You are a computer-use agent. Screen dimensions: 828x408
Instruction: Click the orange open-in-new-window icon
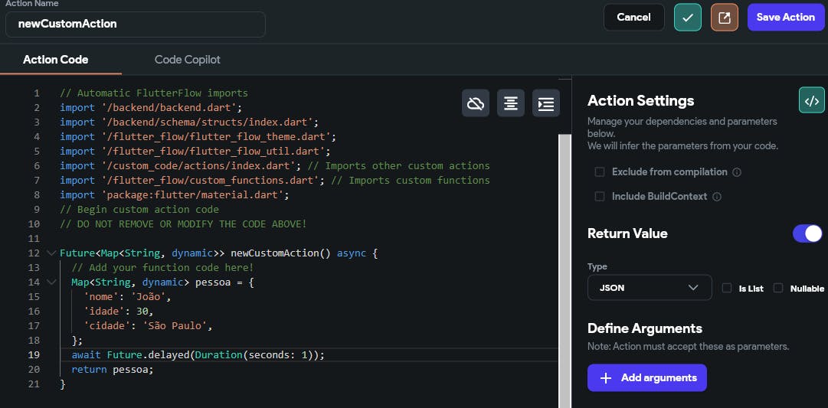point(724,17)
